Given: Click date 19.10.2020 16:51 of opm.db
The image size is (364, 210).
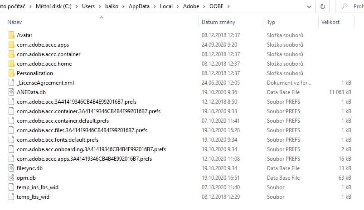Looking at the screenshot, I should (x=221, y=177).
